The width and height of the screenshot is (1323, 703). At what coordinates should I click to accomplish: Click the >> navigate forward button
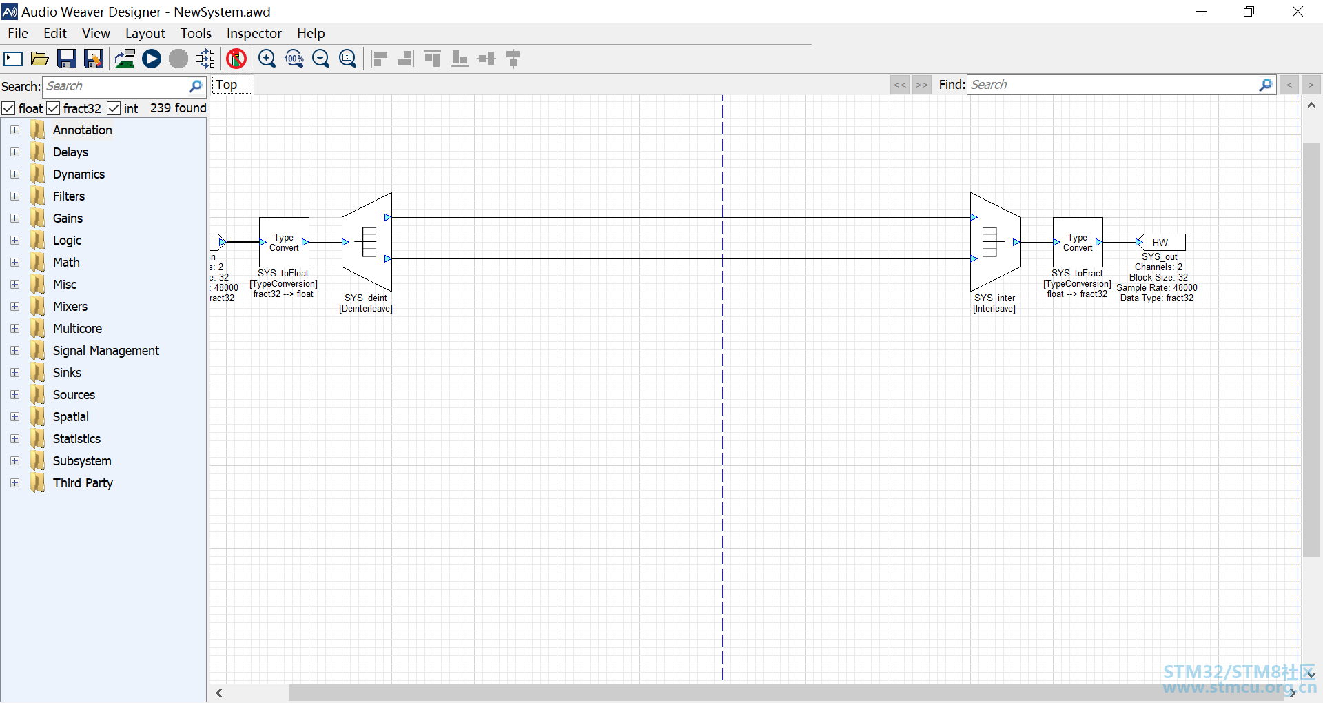coord(922,85)
